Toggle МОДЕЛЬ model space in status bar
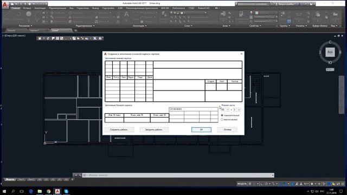 pos(242,184)
